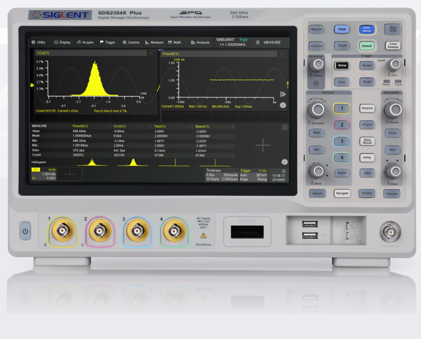The width and height of the screenshot is (421, 339).
Task: Open the Timebase descriptor box
Action: click(x=222, y=175)
